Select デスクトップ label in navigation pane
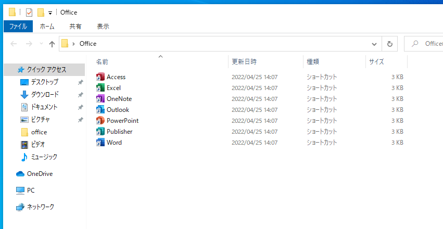The width and height of the screenshot is (443, 229). click(45, 82)
